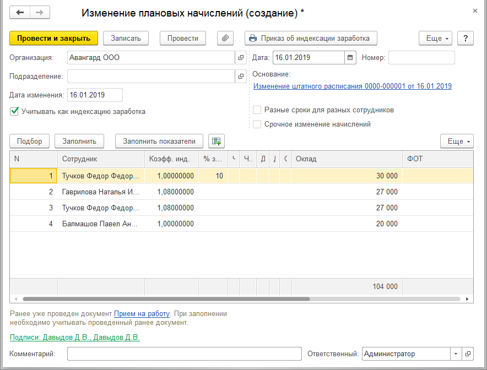Open Изменение штатного расписания link
Screen dimensions: 487x370
click(353, 86)
